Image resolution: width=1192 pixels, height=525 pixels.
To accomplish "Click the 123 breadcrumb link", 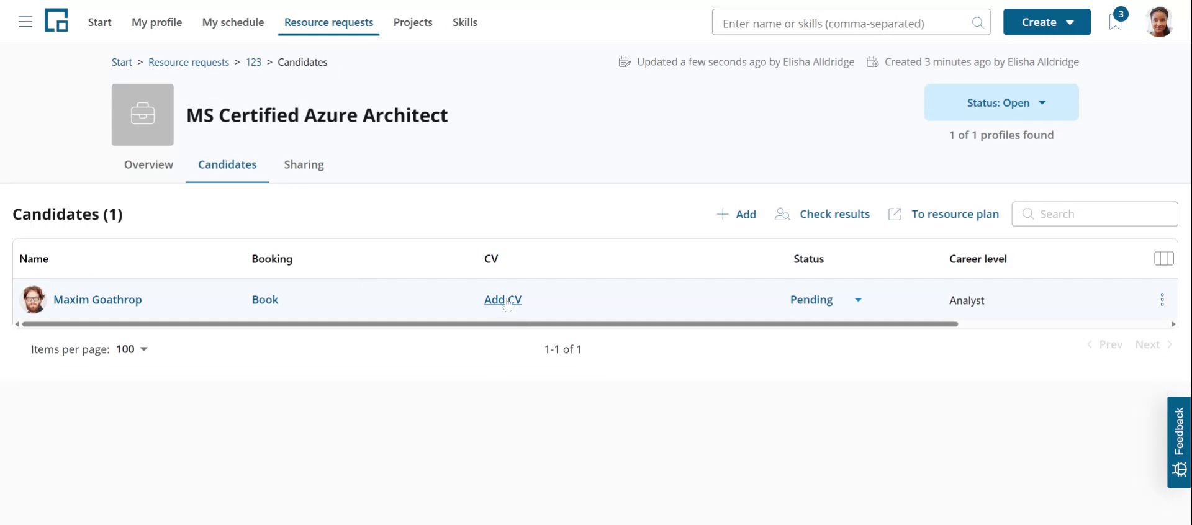I will pos(253,62).
